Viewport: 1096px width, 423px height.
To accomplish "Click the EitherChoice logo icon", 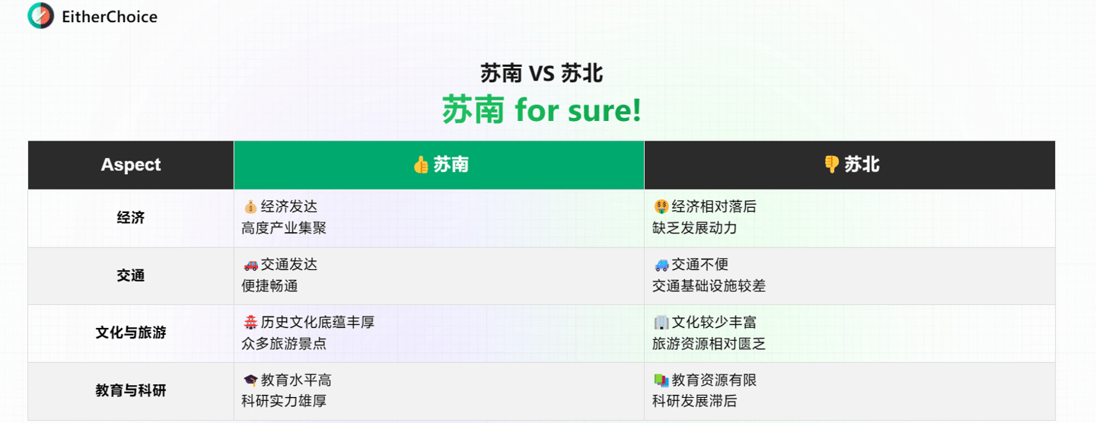I will coord(41,16).
